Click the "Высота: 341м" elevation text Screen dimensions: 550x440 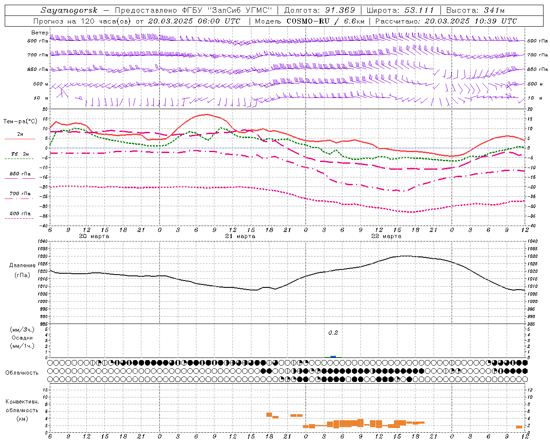[x=475, y=11]
